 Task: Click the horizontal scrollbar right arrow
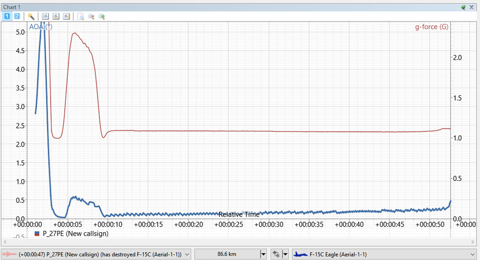point(472,242)
